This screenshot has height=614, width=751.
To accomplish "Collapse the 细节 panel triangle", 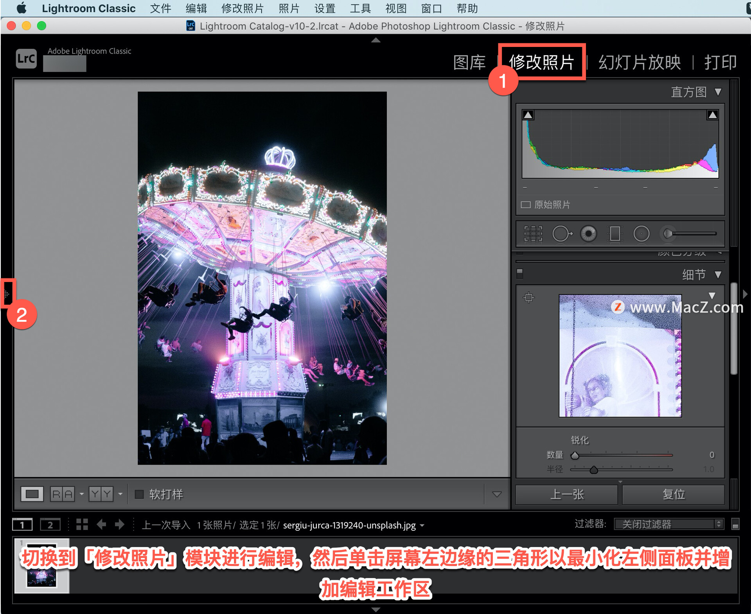I will click(718, 275).
